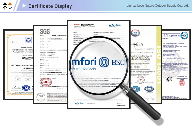
Task: Click the large SGS logo heading
Action: (45, 31)
